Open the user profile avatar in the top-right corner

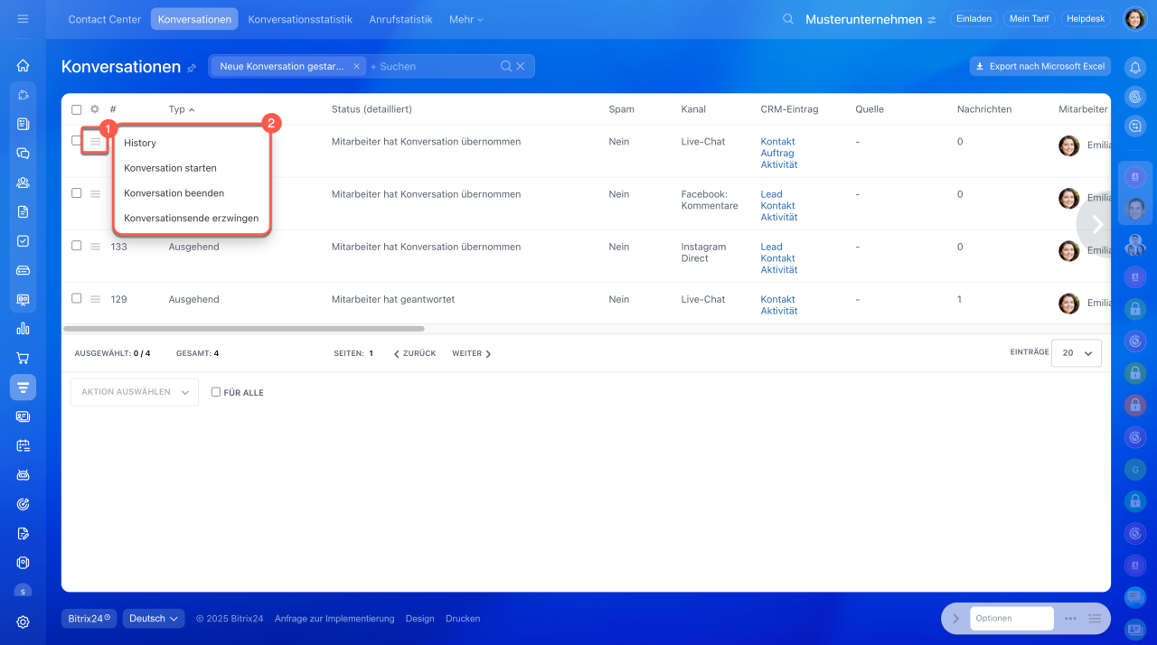(x=1134, y=19)
